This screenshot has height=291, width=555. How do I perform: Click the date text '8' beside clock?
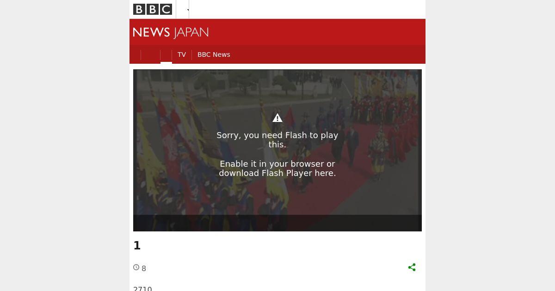tap(144, 269)
